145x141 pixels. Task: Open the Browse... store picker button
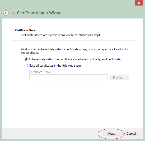coord(119,77)
